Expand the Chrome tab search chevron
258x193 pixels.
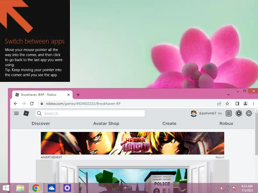(x=229, y=95)
